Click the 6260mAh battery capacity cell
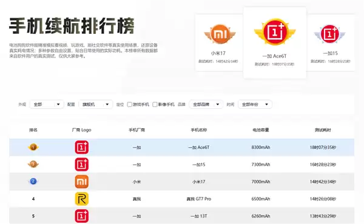Viewport: 364px width, 224px height. point(261,216)
